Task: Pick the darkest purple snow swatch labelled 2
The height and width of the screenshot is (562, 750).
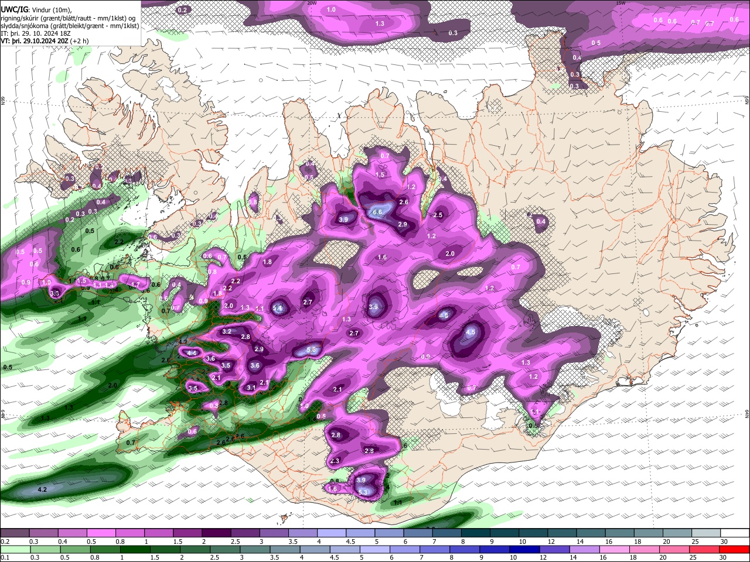Action: tap(216, 533)
